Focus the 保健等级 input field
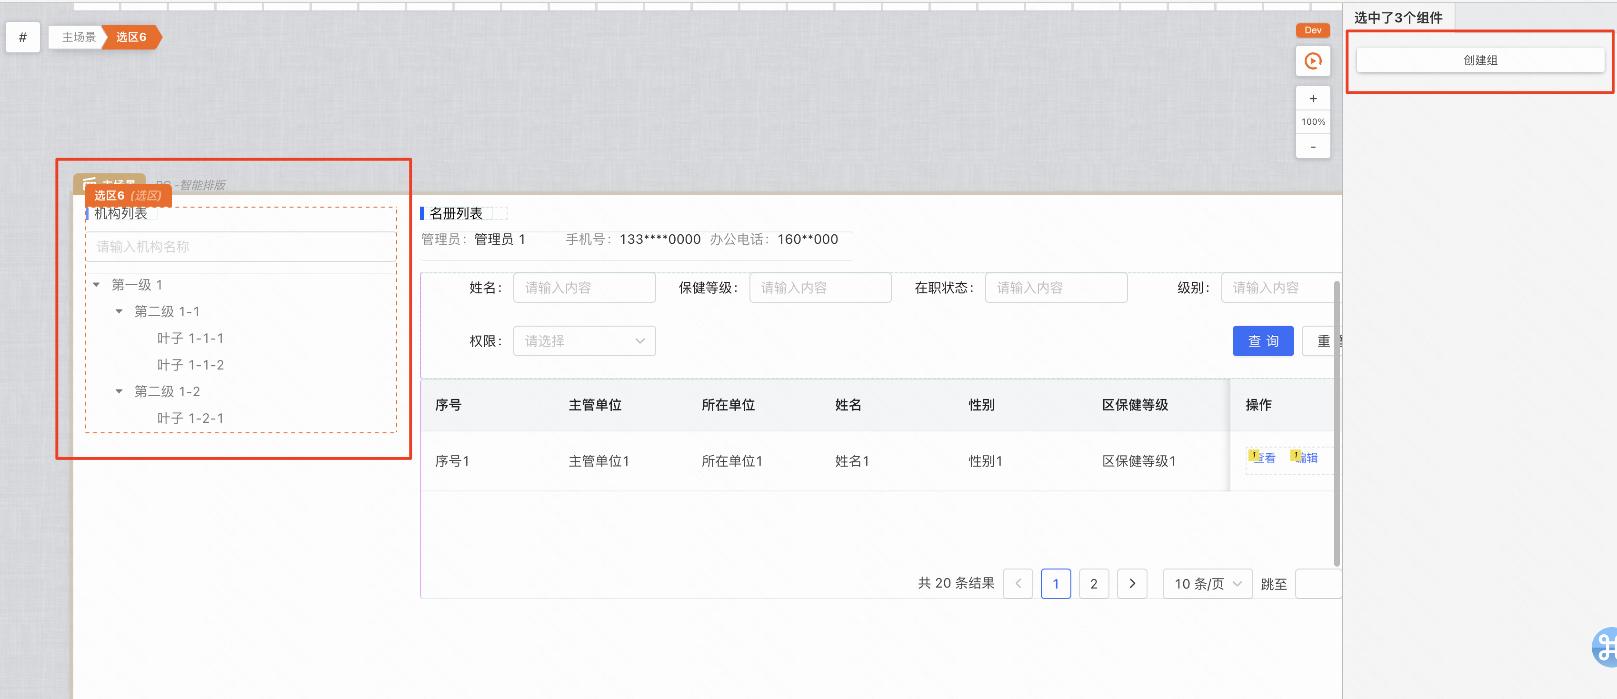Image resolution: width=1617 pixels, height=699 pixels. [820, 288]
